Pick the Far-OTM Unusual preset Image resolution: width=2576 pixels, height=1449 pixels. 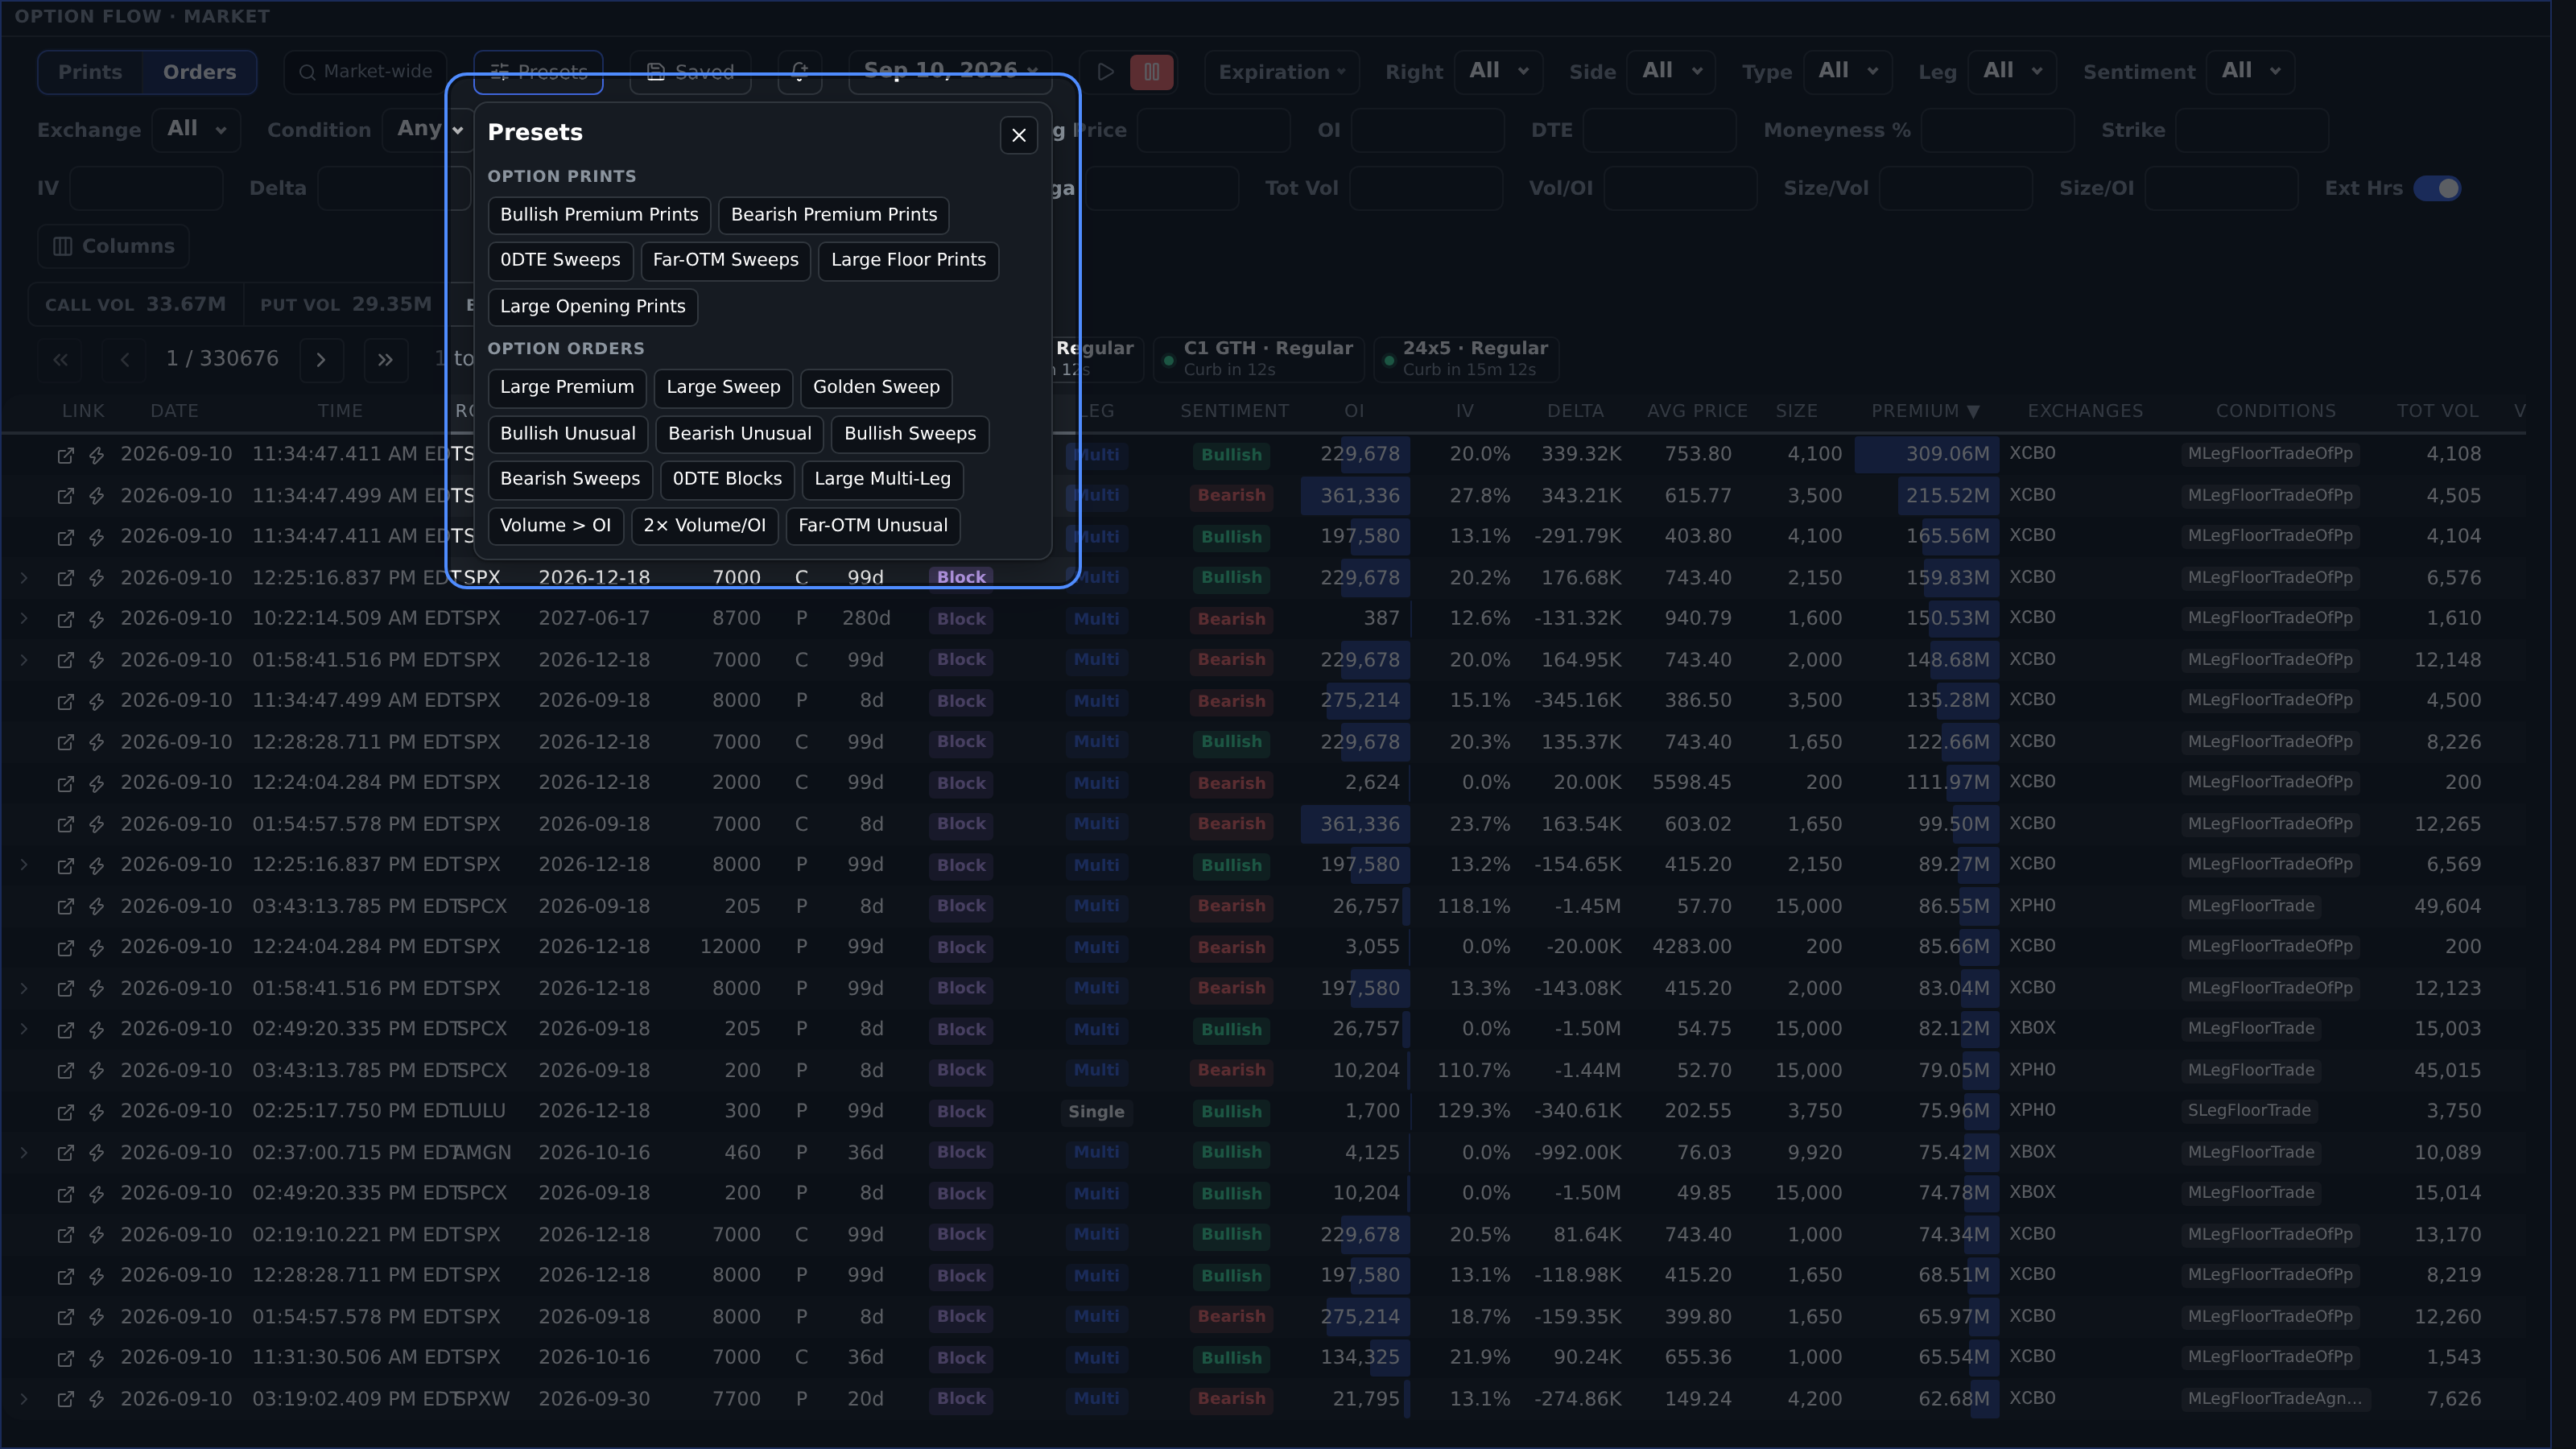pyautogui.click(x=872, y=526)
